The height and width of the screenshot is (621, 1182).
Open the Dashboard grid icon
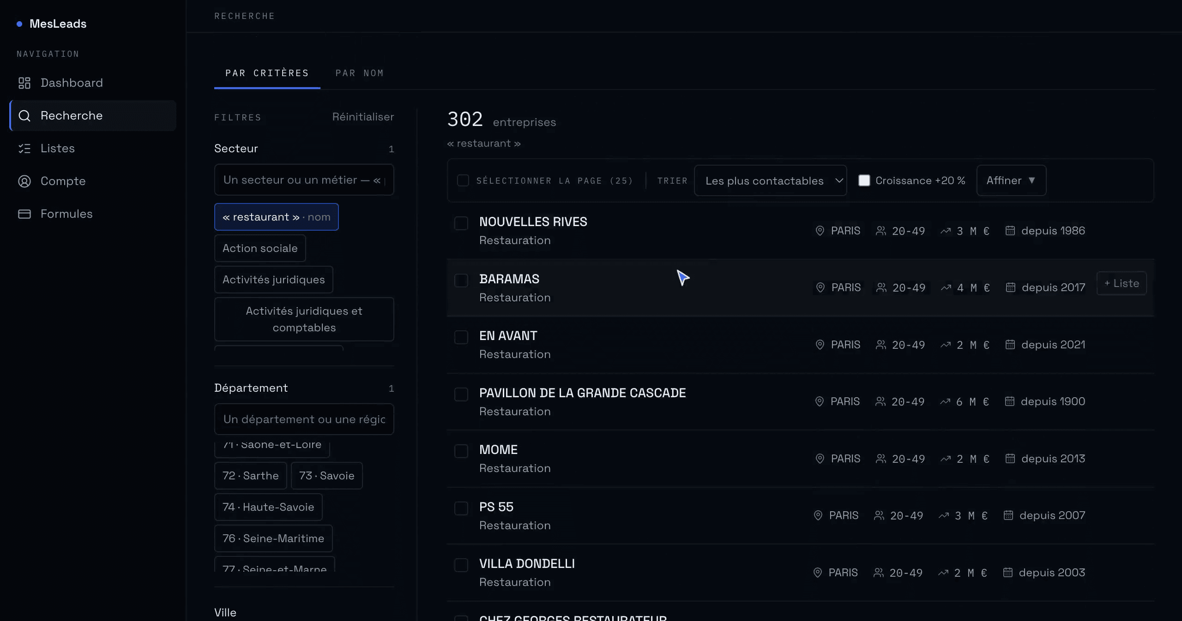pyautogui.click(x=24, y=83)
